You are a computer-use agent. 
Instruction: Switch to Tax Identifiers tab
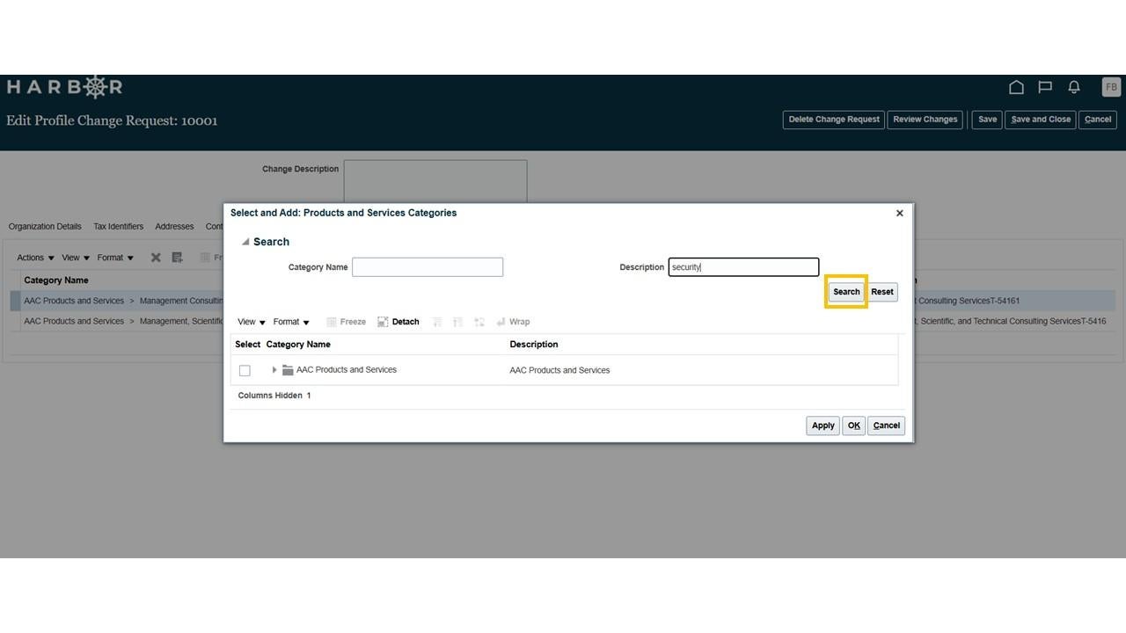(x=119, y=227)
